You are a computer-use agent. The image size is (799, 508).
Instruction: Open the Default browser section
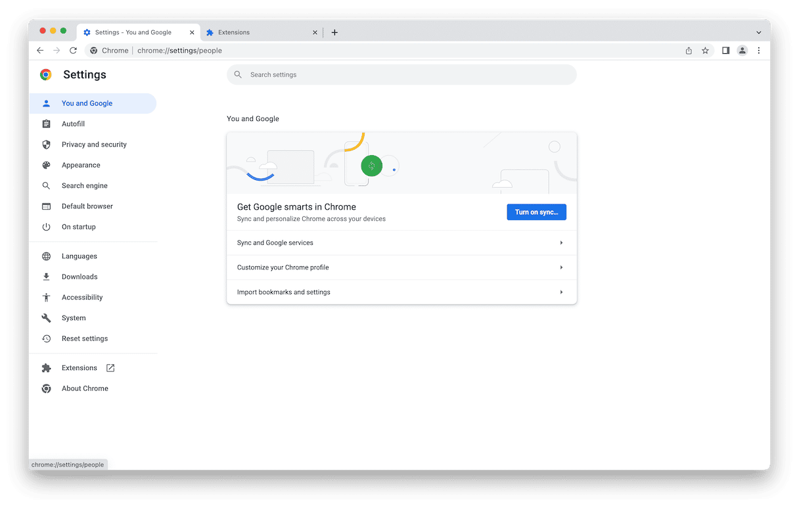tap(93, 206)
